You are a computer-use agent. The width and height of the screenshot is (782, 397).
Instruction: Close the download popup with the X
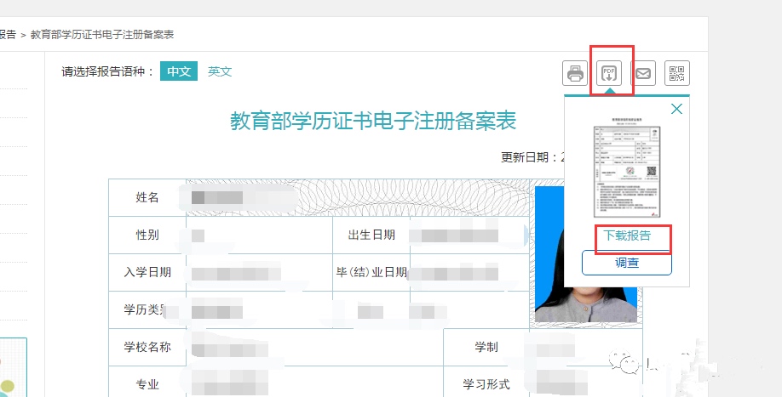676,109
